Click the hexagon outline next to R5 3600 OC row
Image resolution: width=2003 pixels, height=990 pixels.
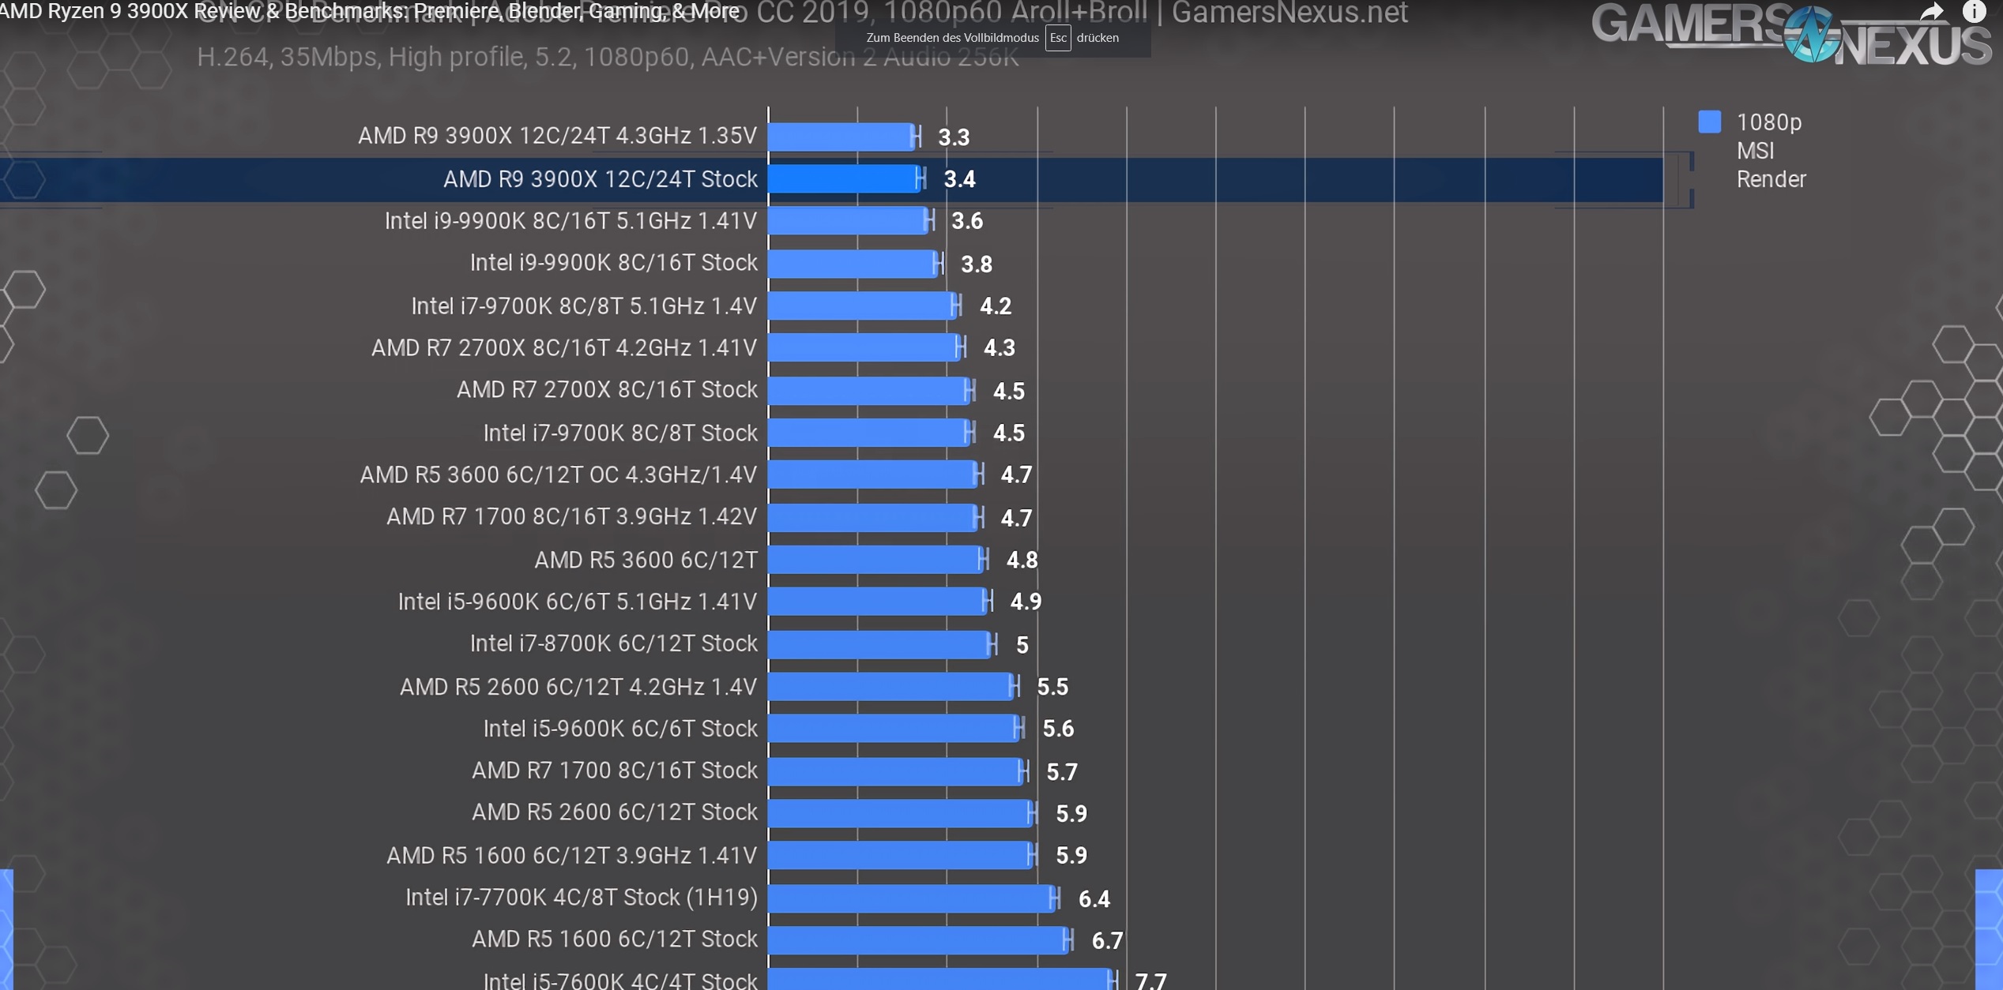point(56,490)
